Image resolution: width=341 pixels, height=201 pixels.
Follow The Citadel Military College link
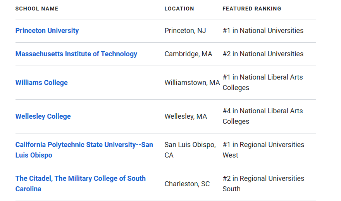coord(81,184)
